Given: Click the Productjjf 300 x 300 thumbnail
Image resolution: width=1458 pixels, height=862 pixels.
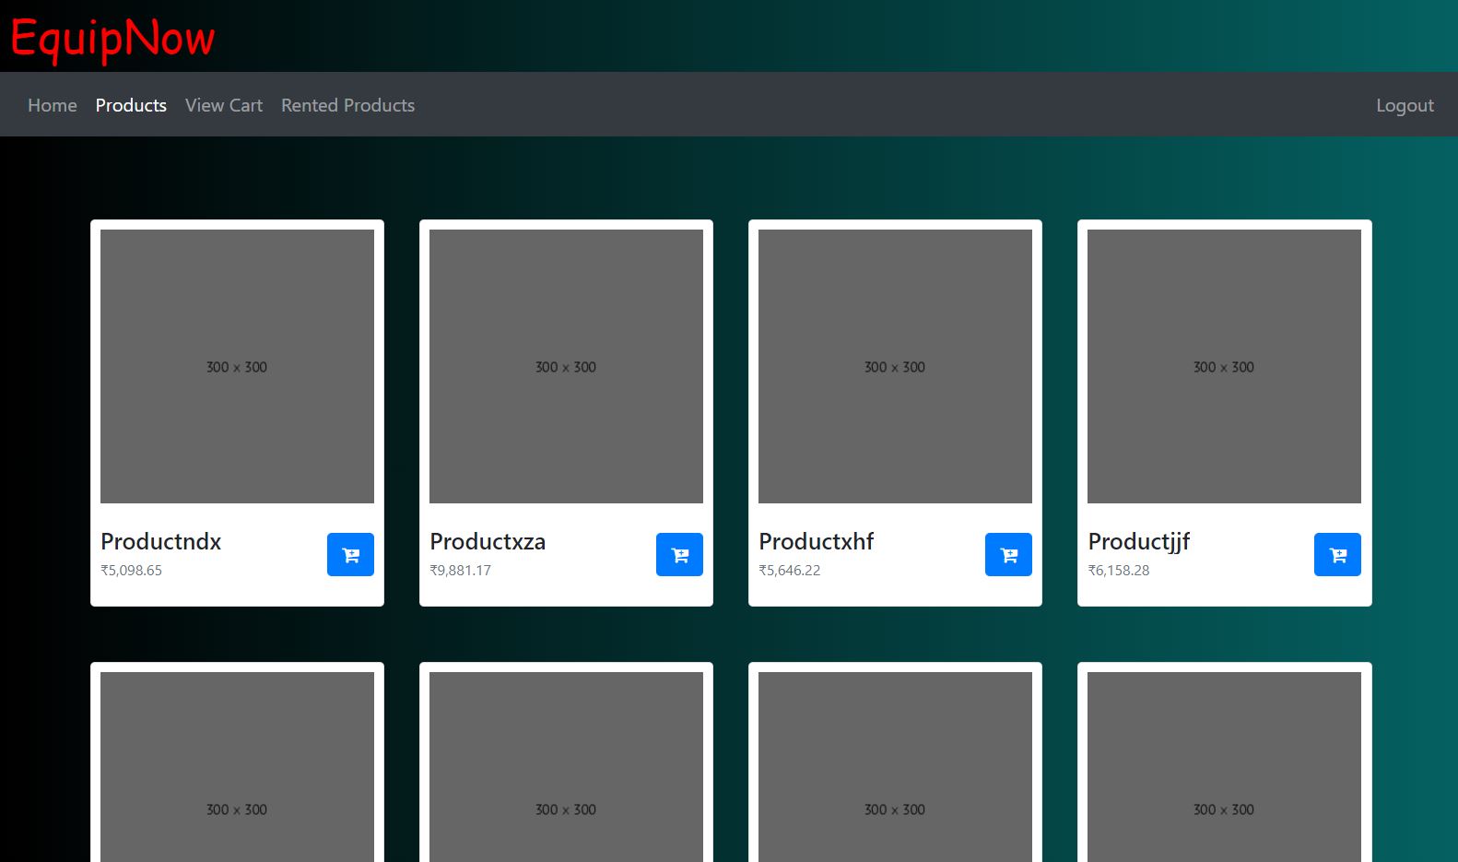Looking at the screenshot, I should 1224,366.
